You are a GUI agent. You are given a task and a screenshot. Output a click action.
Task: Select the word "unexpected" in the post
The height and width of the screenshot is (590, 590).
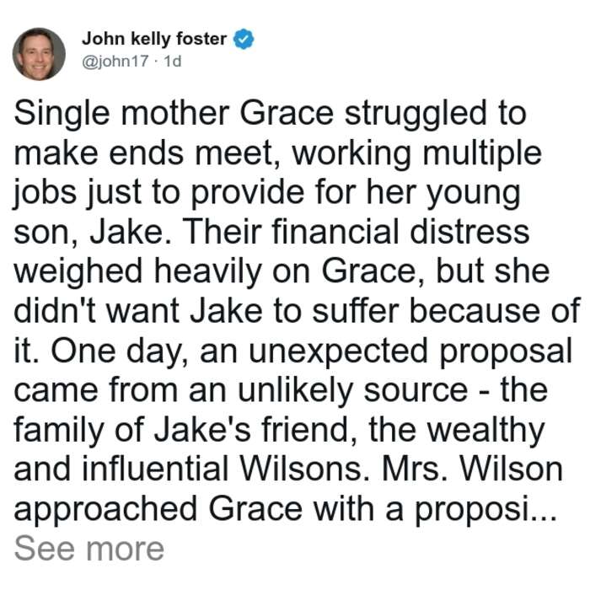(338, 352)
